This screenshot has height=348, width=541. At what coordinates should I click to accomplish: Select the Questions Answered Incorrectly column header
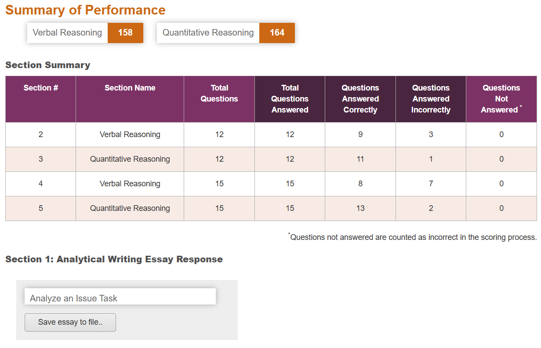click(x=431, y=99)
